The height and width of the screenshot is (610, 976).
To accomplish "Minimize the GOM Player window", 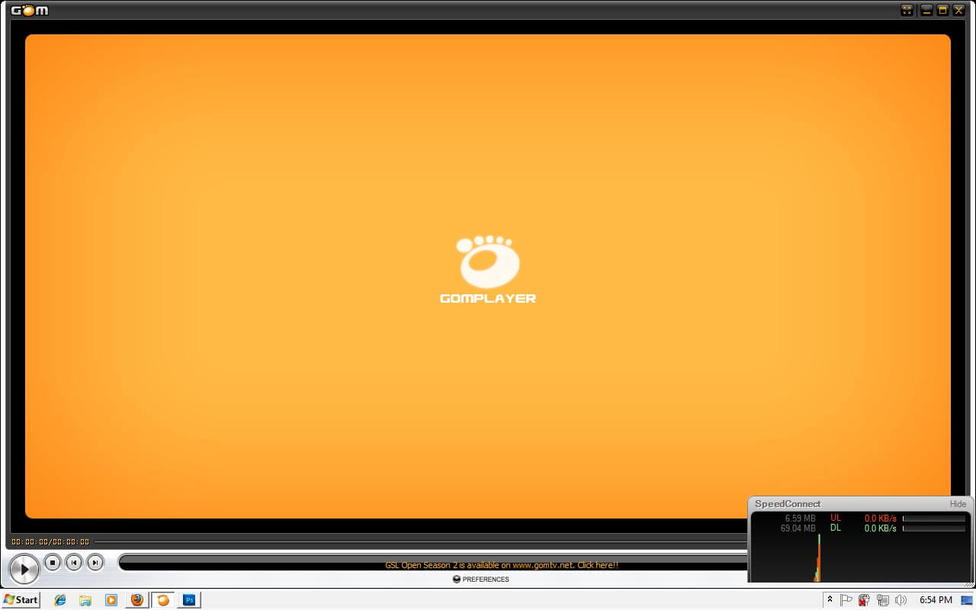I will [x=926, y=10].
